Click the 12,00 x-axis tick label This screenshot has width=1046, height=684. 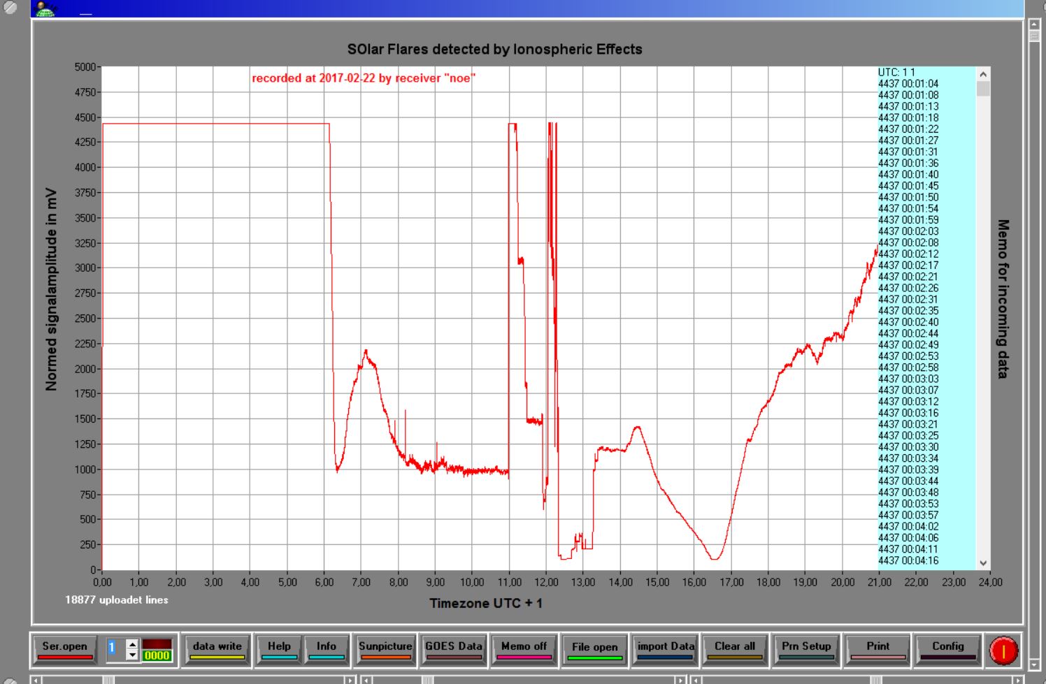tap(546, 582)
